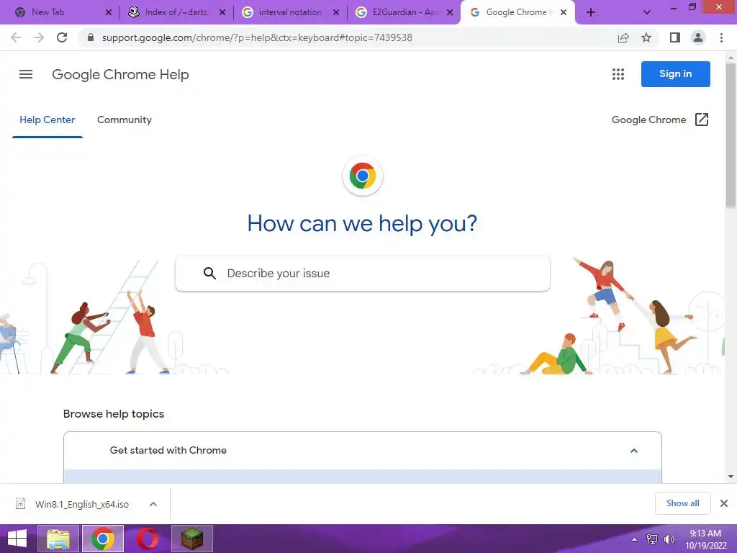The image size is (737, 553).
Task: Share this page icon in address bar
Action: point(623,37)
